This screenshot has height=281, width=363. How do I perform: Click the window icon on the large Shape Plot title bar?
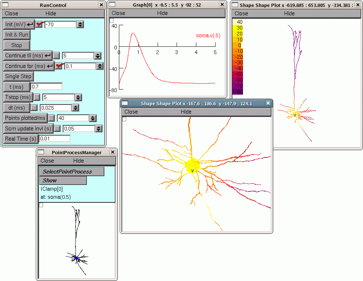click(124, 103)
